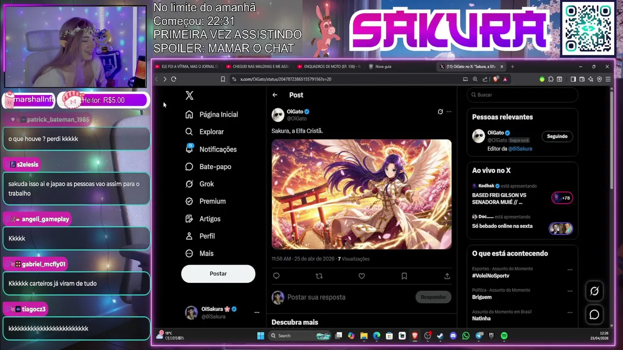Click the x.com address bar URL
The height and width of the screenshot is (350, 623).
pos(286,79)
